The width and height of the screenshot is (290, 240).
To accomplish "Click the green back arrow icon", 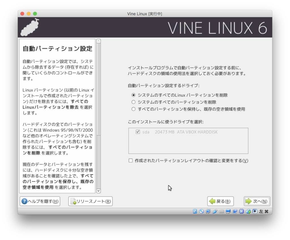I will [212, 201].
